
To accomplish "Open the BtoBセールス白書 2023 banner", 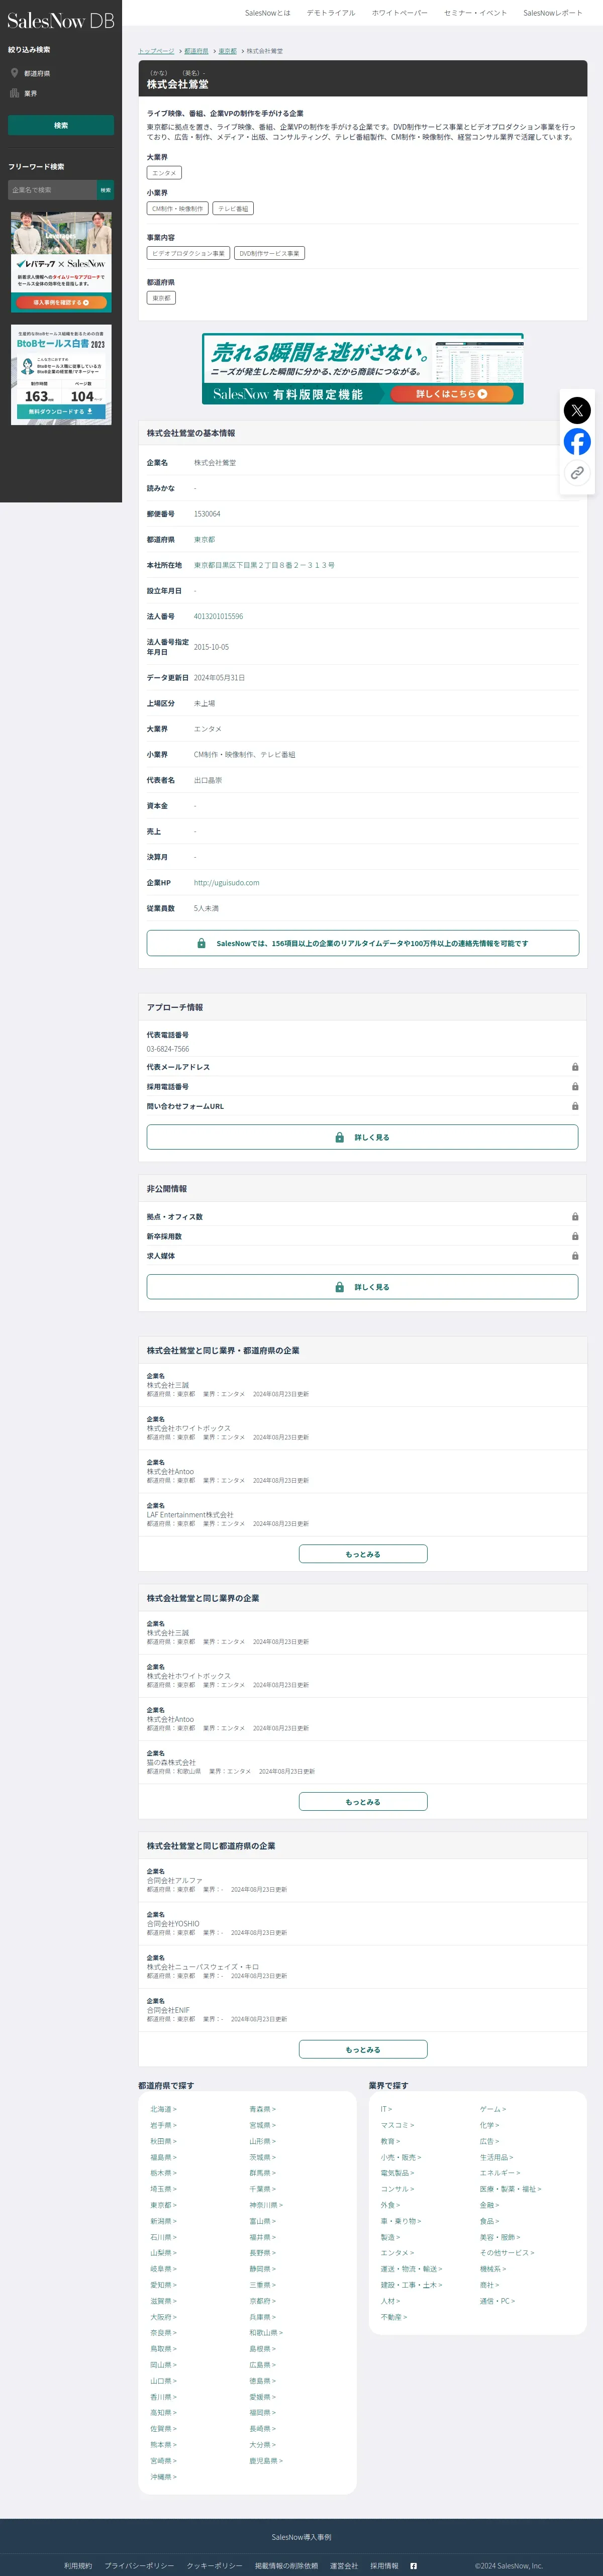I will [x=61, y=374].
